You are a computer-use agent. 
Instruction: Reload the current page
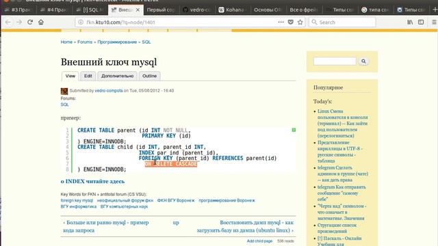coord(30,22)
